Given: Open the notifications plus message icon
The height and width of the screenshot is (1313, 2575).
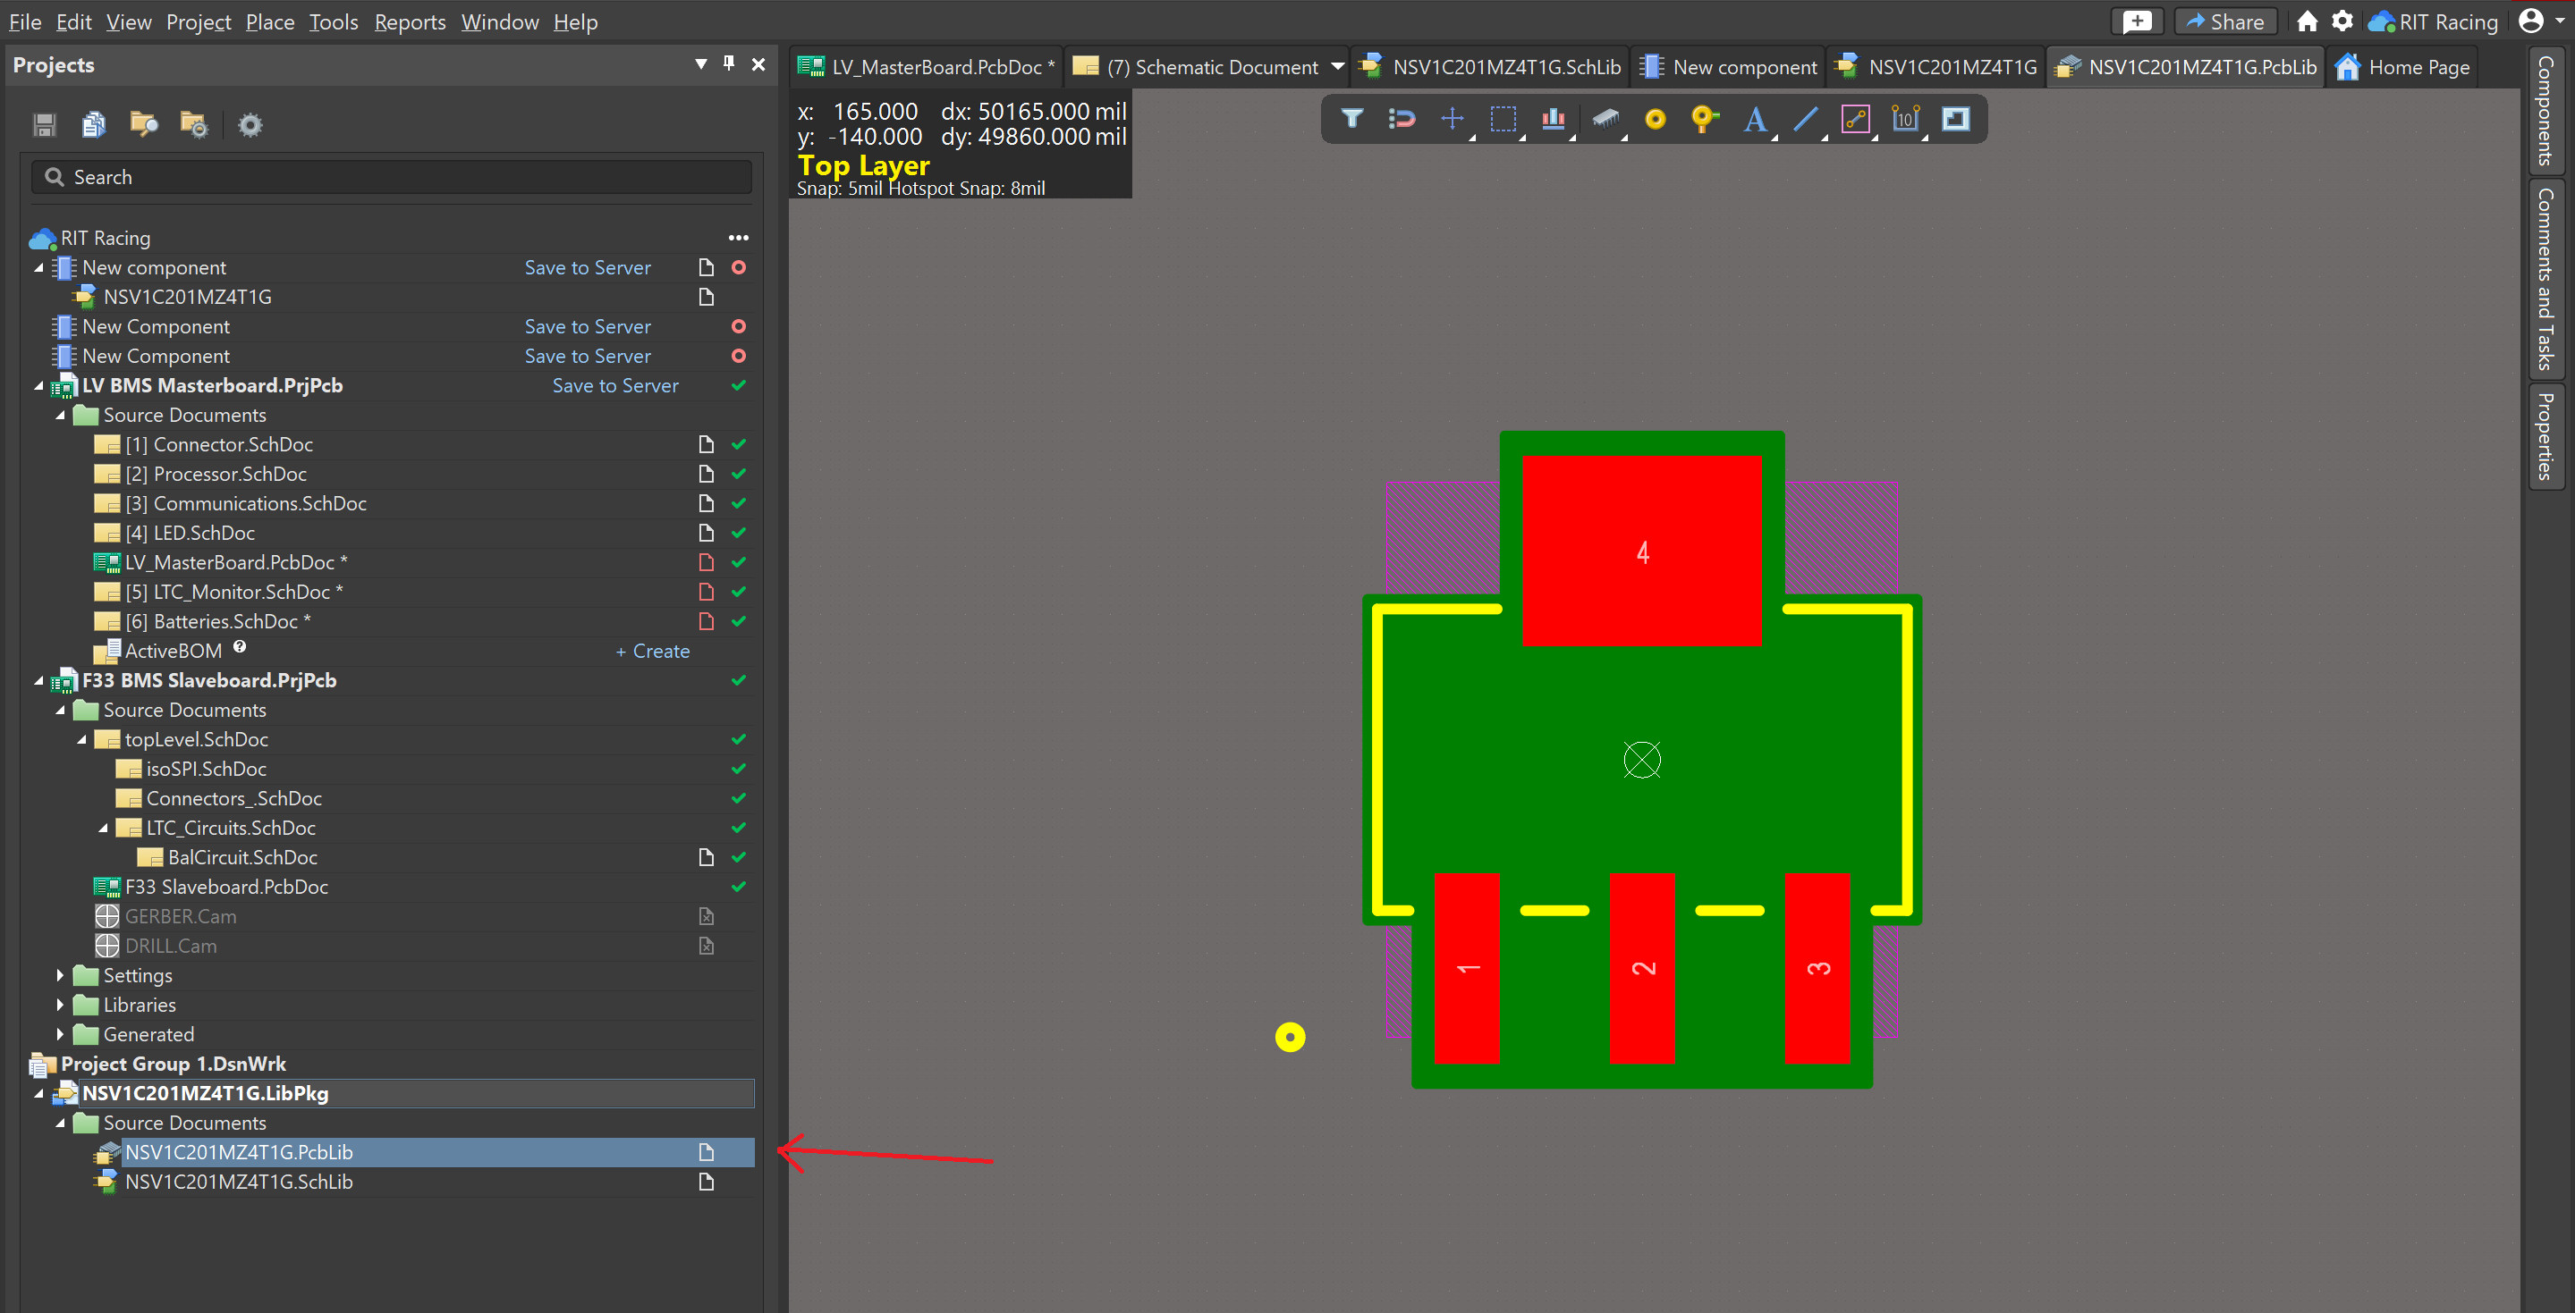Looking at the screenshot, I should pos(2136,21).
